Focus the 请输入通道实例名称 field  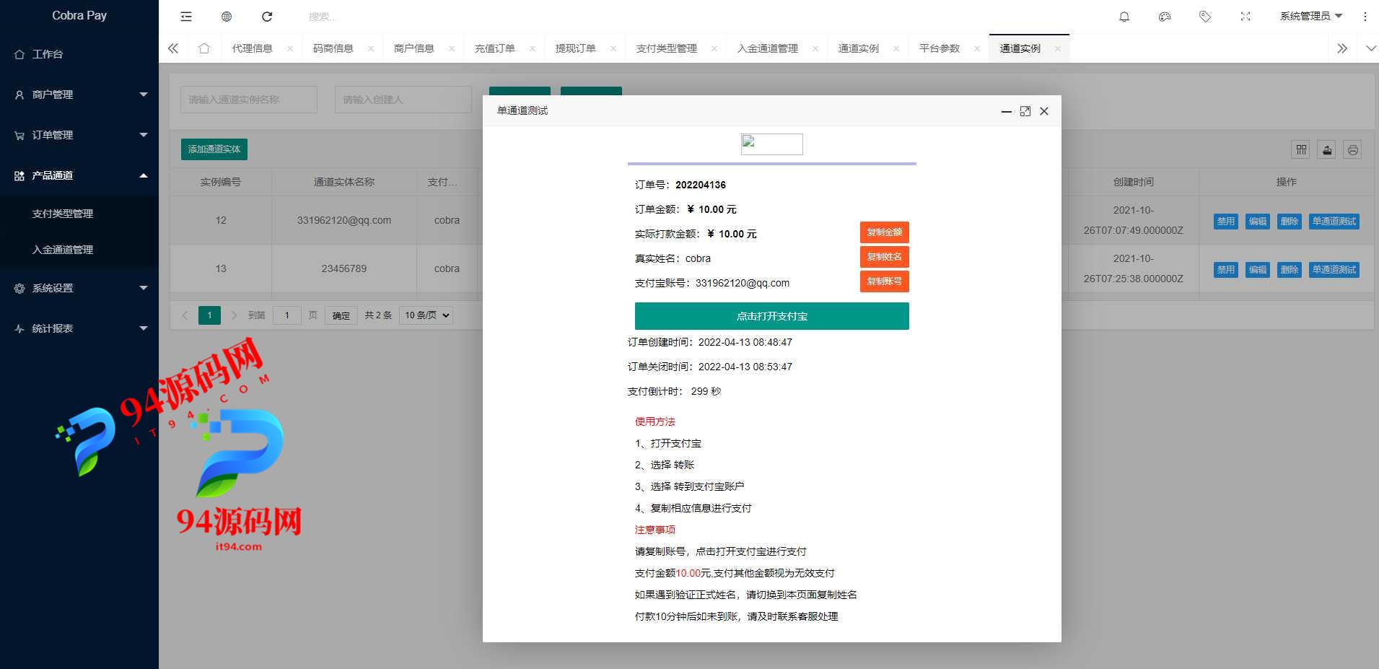point(249,100)
